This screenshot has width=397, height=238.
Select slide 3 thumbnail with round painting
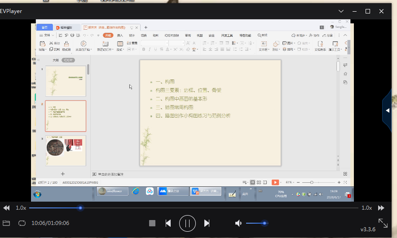coord(66,150)
